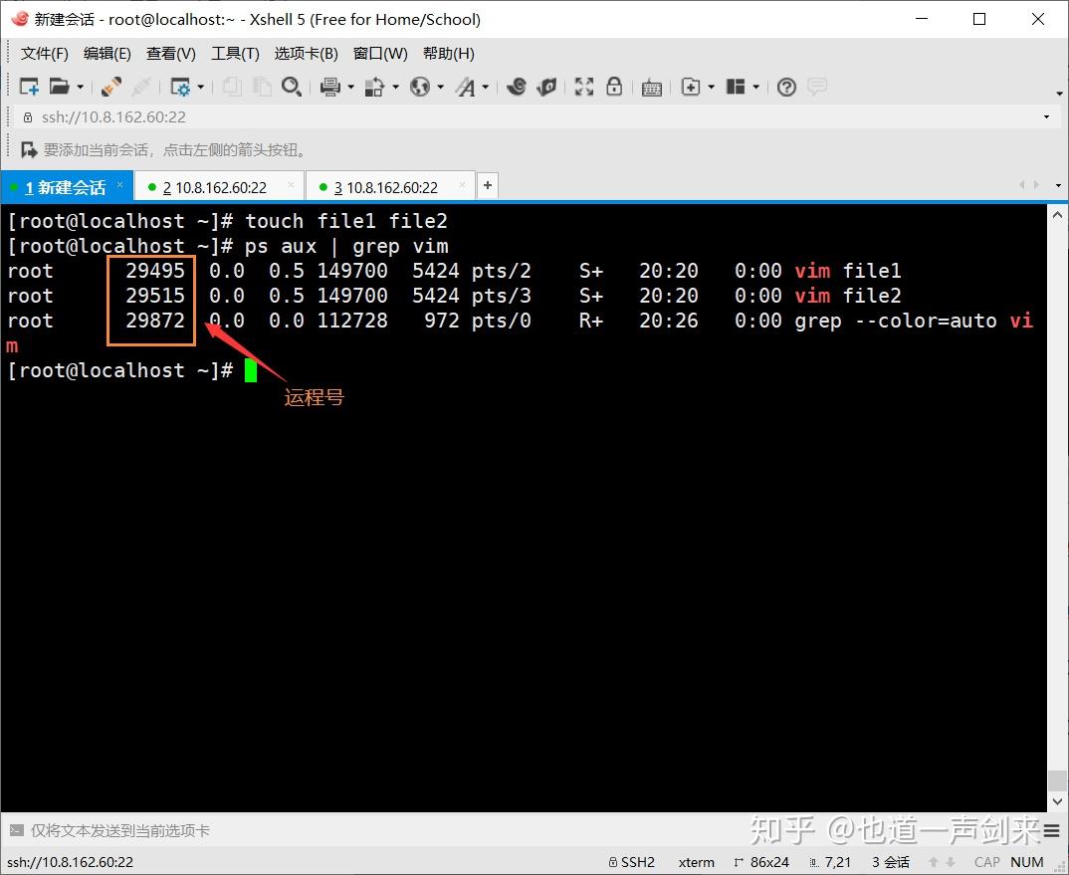1069x875 pixels.
Task: Toggle full screen mode icon
Action: [x=584, y=87]
